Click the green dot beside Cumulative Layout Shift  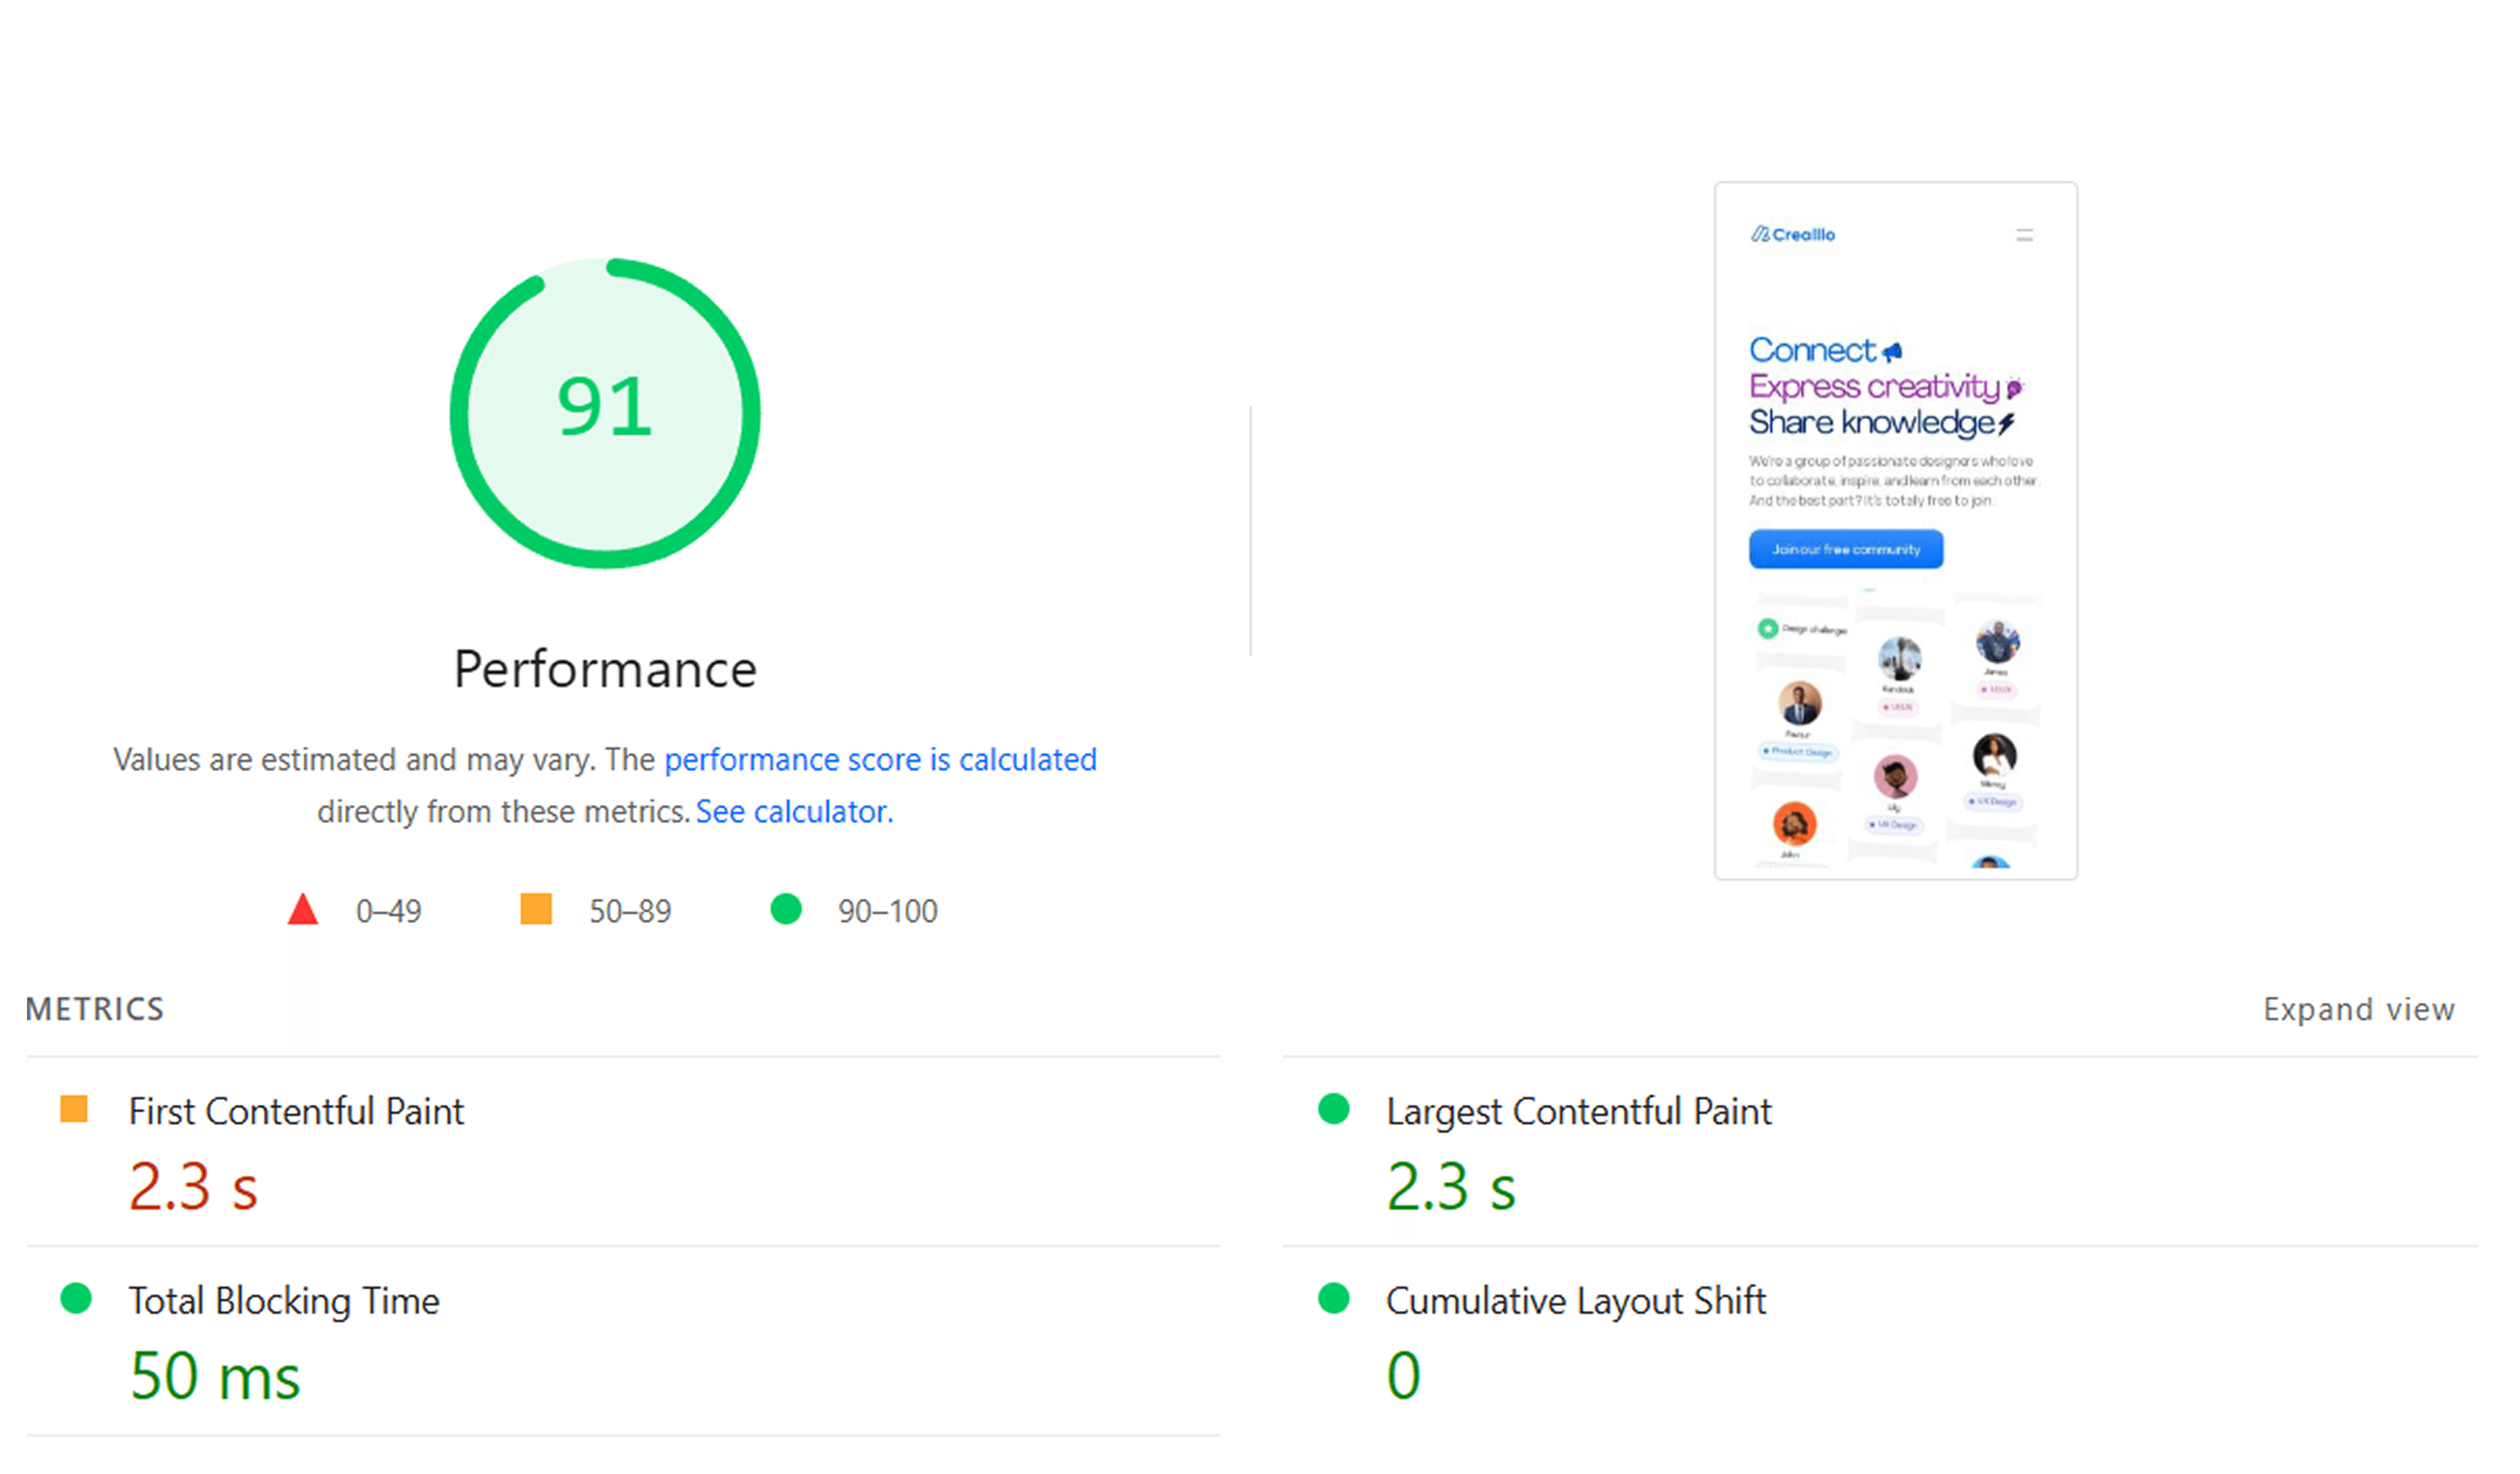click(x=1334, y=1298)
